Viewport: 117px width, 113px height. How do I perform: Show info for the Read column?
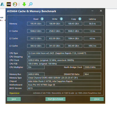click(42, 19)
